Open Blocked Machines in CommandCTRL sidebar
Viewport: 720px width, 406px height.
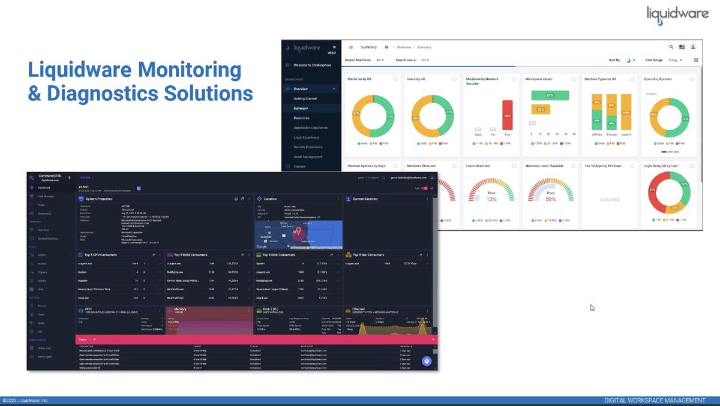click(x=47, y=238)
